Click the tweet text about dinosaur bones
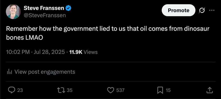 click(108, 33)
